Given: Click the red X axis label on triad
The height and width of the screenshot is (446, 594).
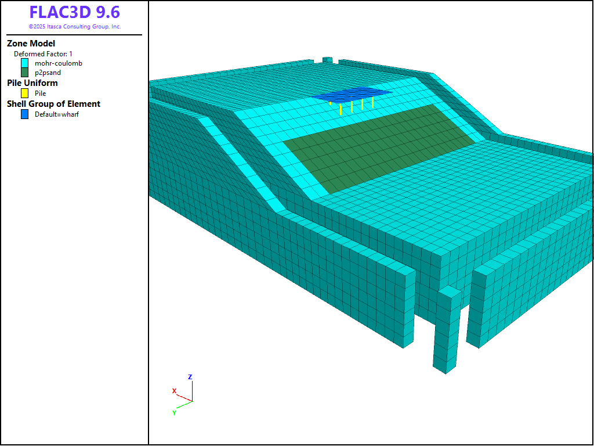Looking at the screenshot, I should coord(174,391).
